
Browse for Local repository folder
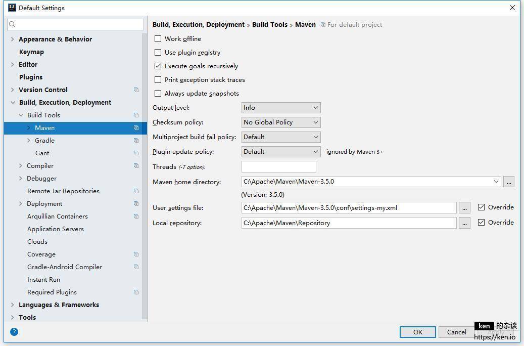click(464, 223)
